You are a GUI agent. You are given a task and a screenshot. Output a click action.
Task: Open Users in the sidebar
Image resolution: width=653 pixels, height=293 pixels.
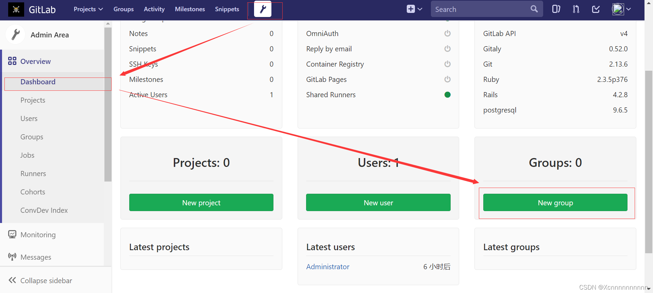[29, 119]
